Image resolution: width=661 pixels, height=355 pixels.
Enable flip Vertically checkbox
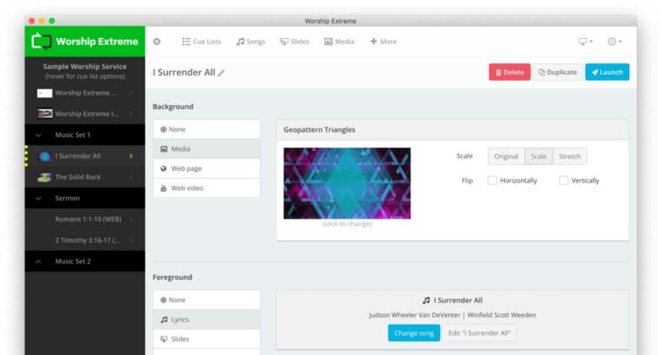point(563,180)
